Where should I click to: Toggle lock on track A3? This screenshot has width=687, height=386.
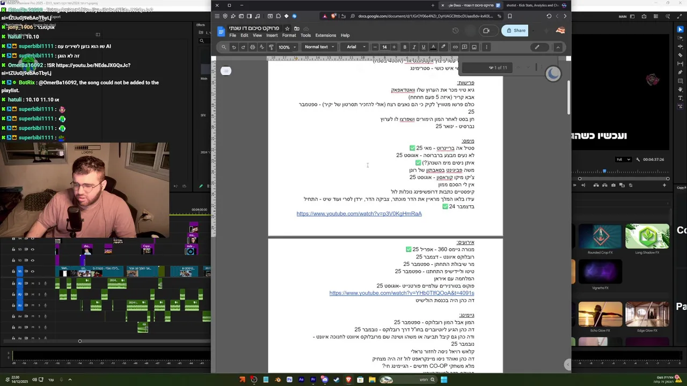tap(13, 305)
